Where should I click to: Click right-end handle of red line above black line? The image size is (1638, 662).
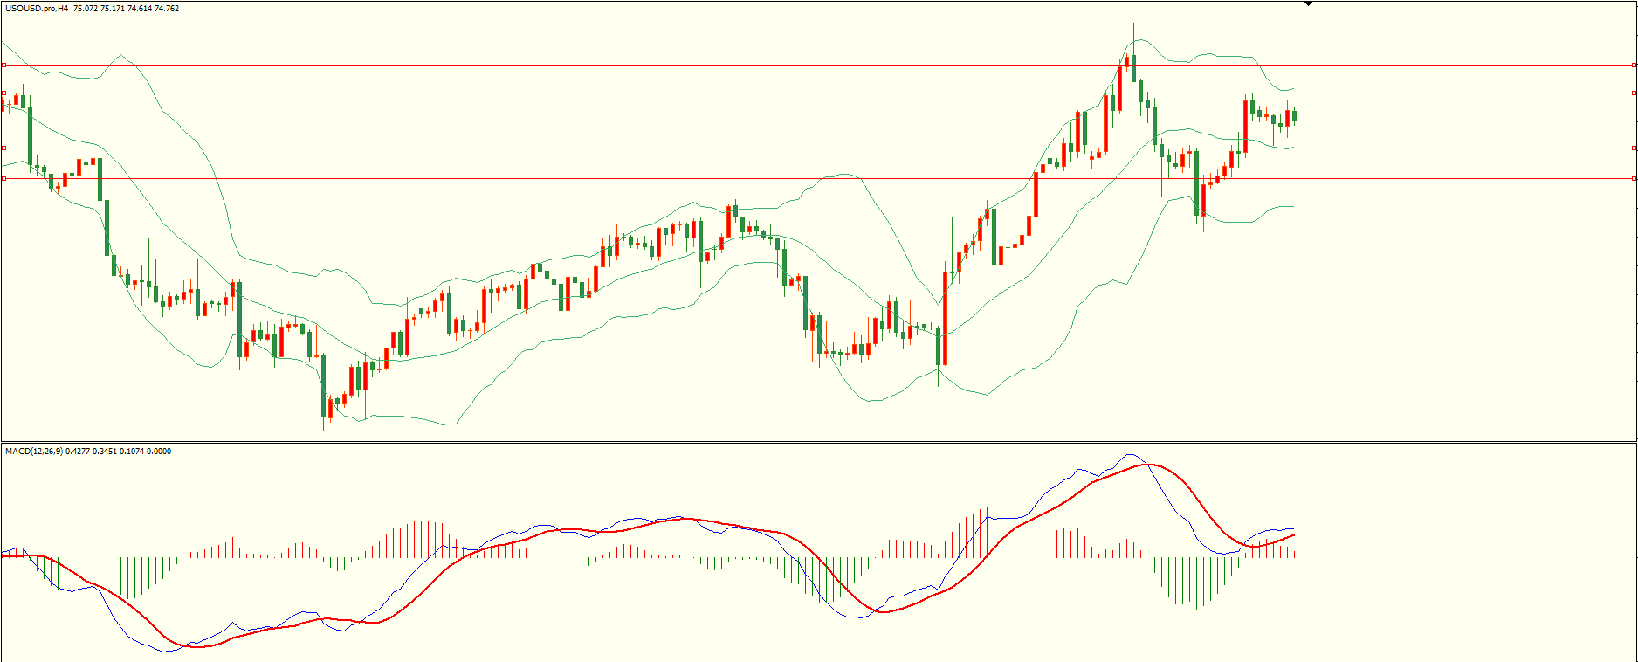(1634, 93)
